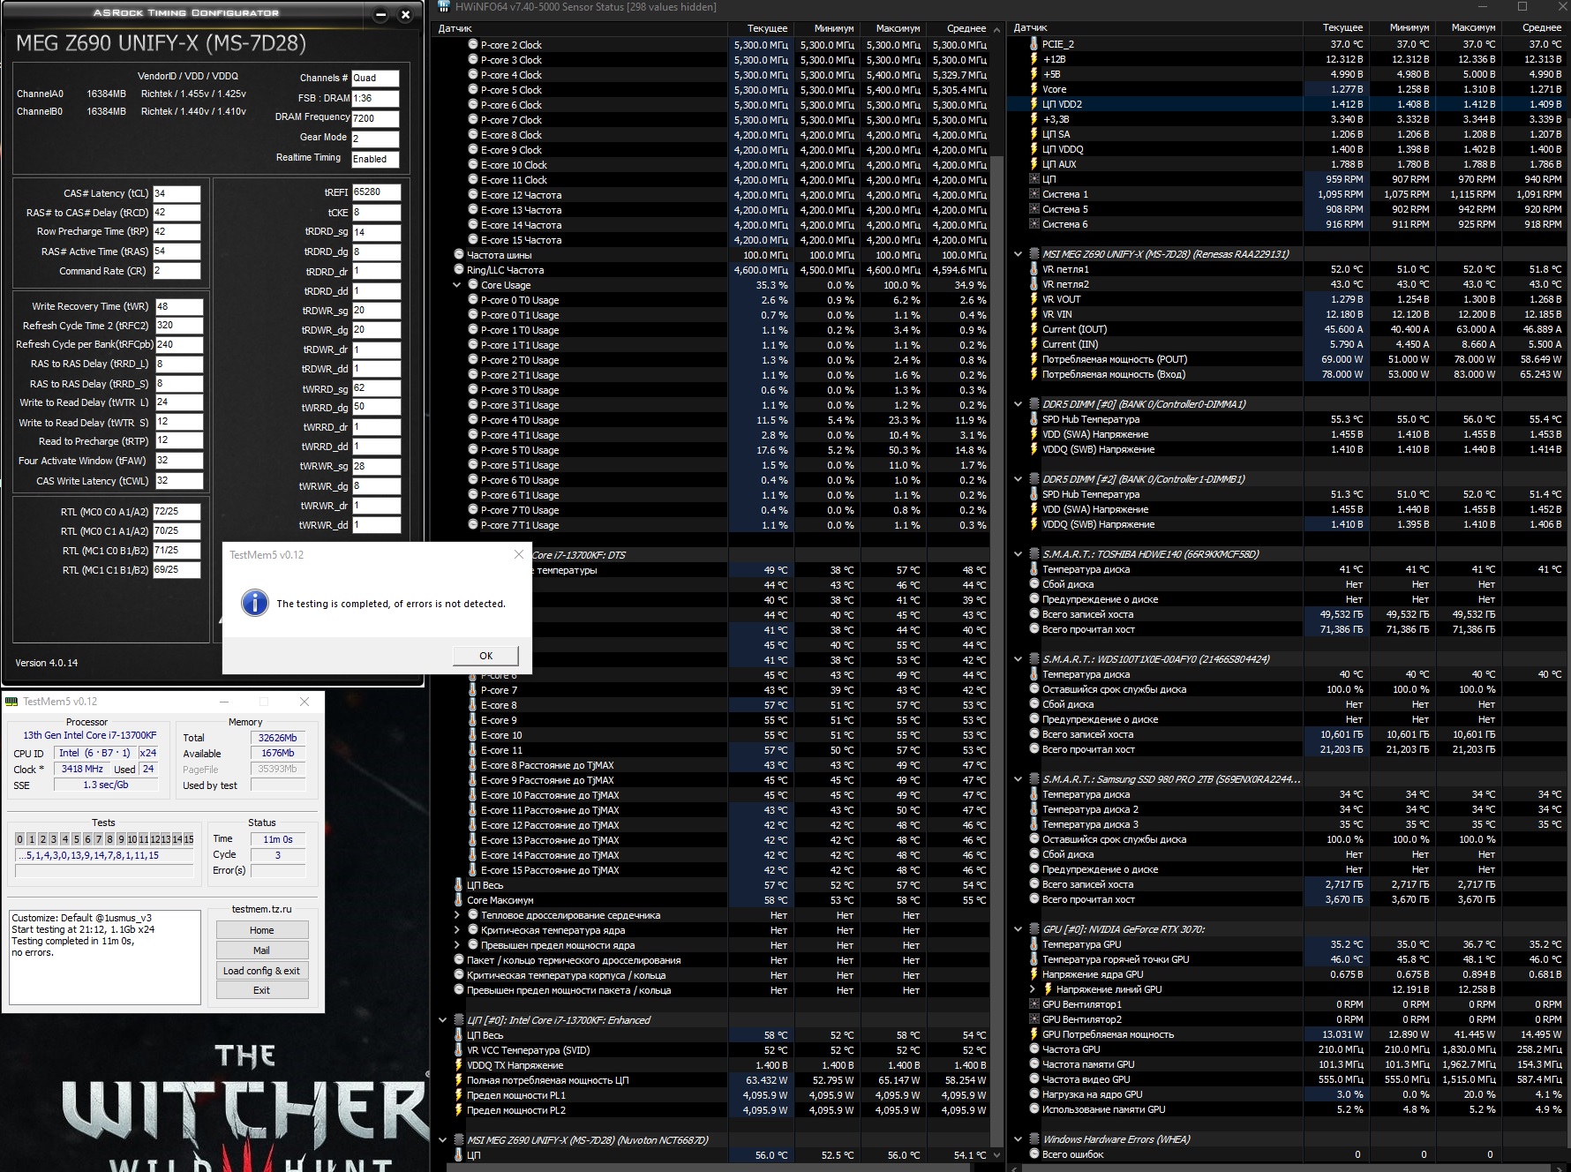Click OK in the TestMem5 completion dialog
1571x1172 pixels.
(x=485, y=656)
